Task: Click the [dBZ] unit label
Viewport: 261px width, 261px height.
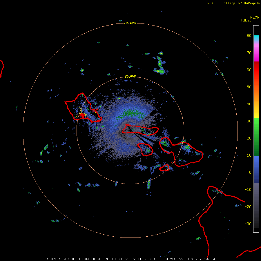Action: click(246, 20)
